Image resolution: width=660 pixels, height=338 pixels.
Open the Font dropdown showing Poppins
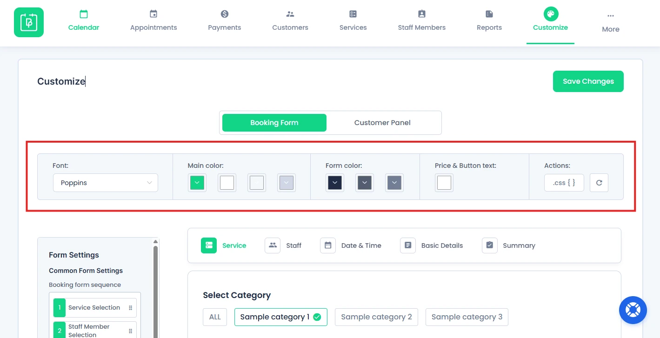click(x=106, y=183)
